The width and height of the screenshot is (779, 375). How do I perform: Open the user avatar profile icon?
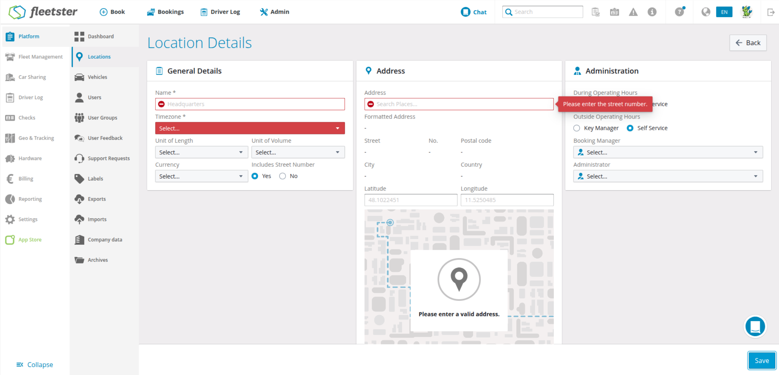point(746,12)
